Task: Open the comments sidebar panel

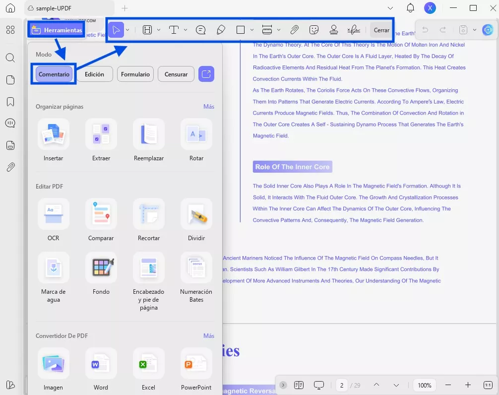Action: (10, 123)
